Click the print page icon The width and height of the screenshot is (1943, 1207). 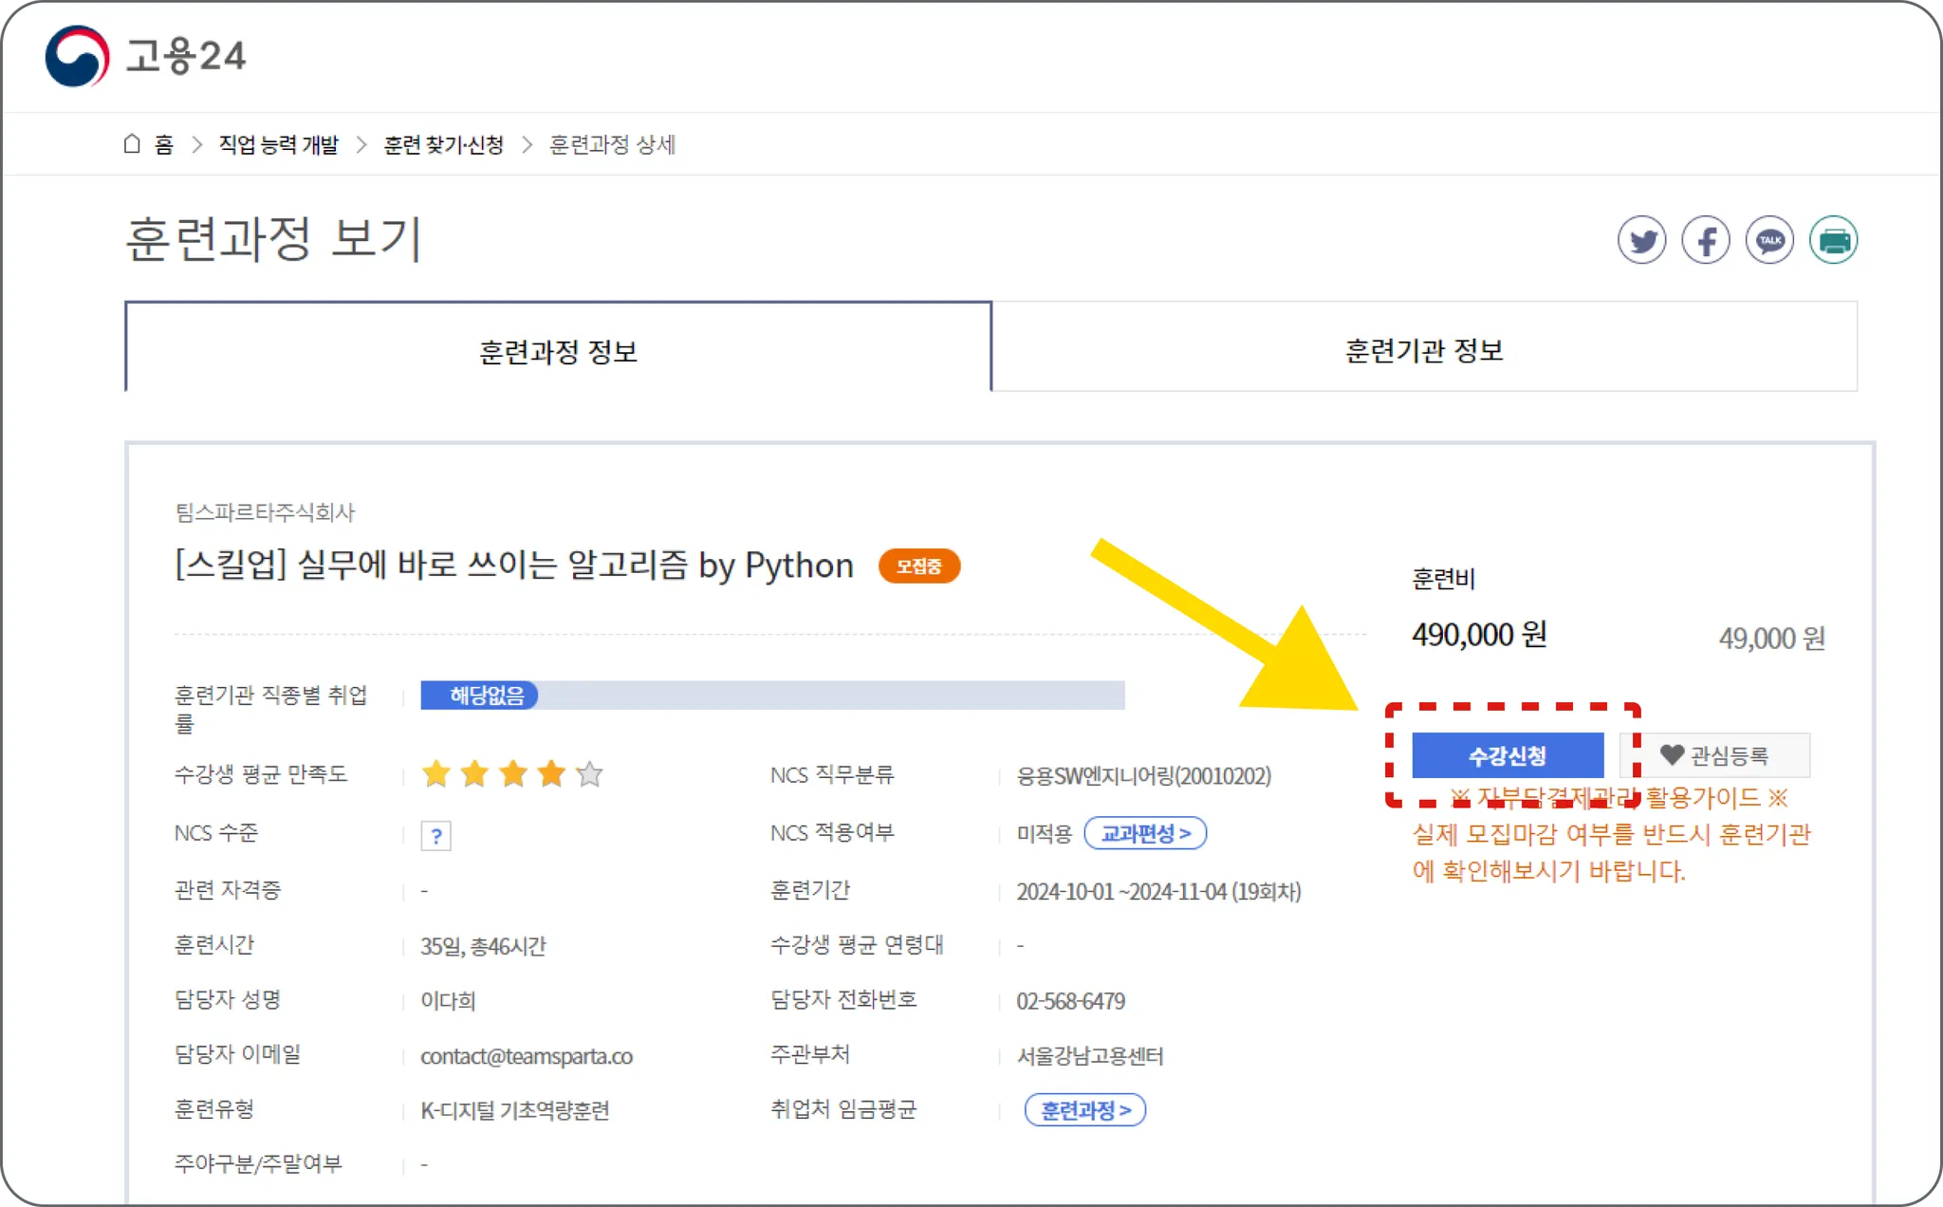click(x=1833, y=240)
